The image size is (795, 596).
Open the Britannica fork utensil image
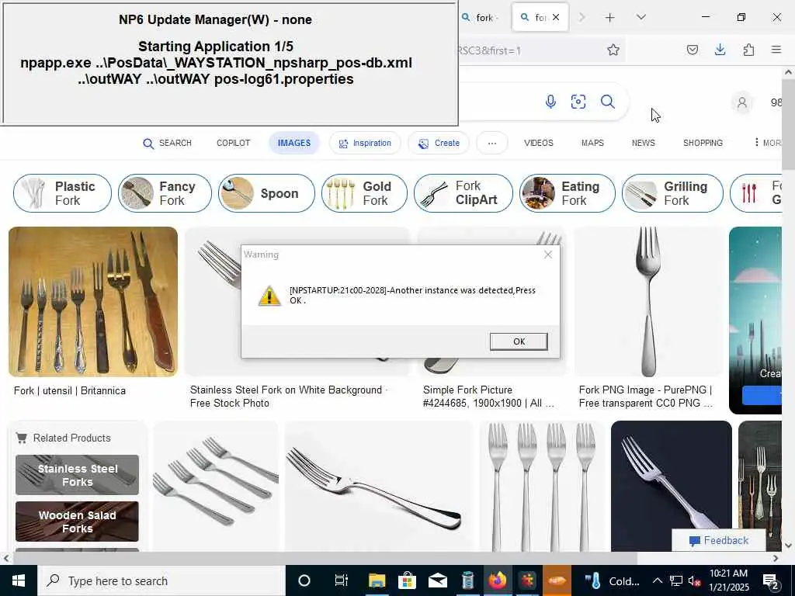(x=93, y=302)
